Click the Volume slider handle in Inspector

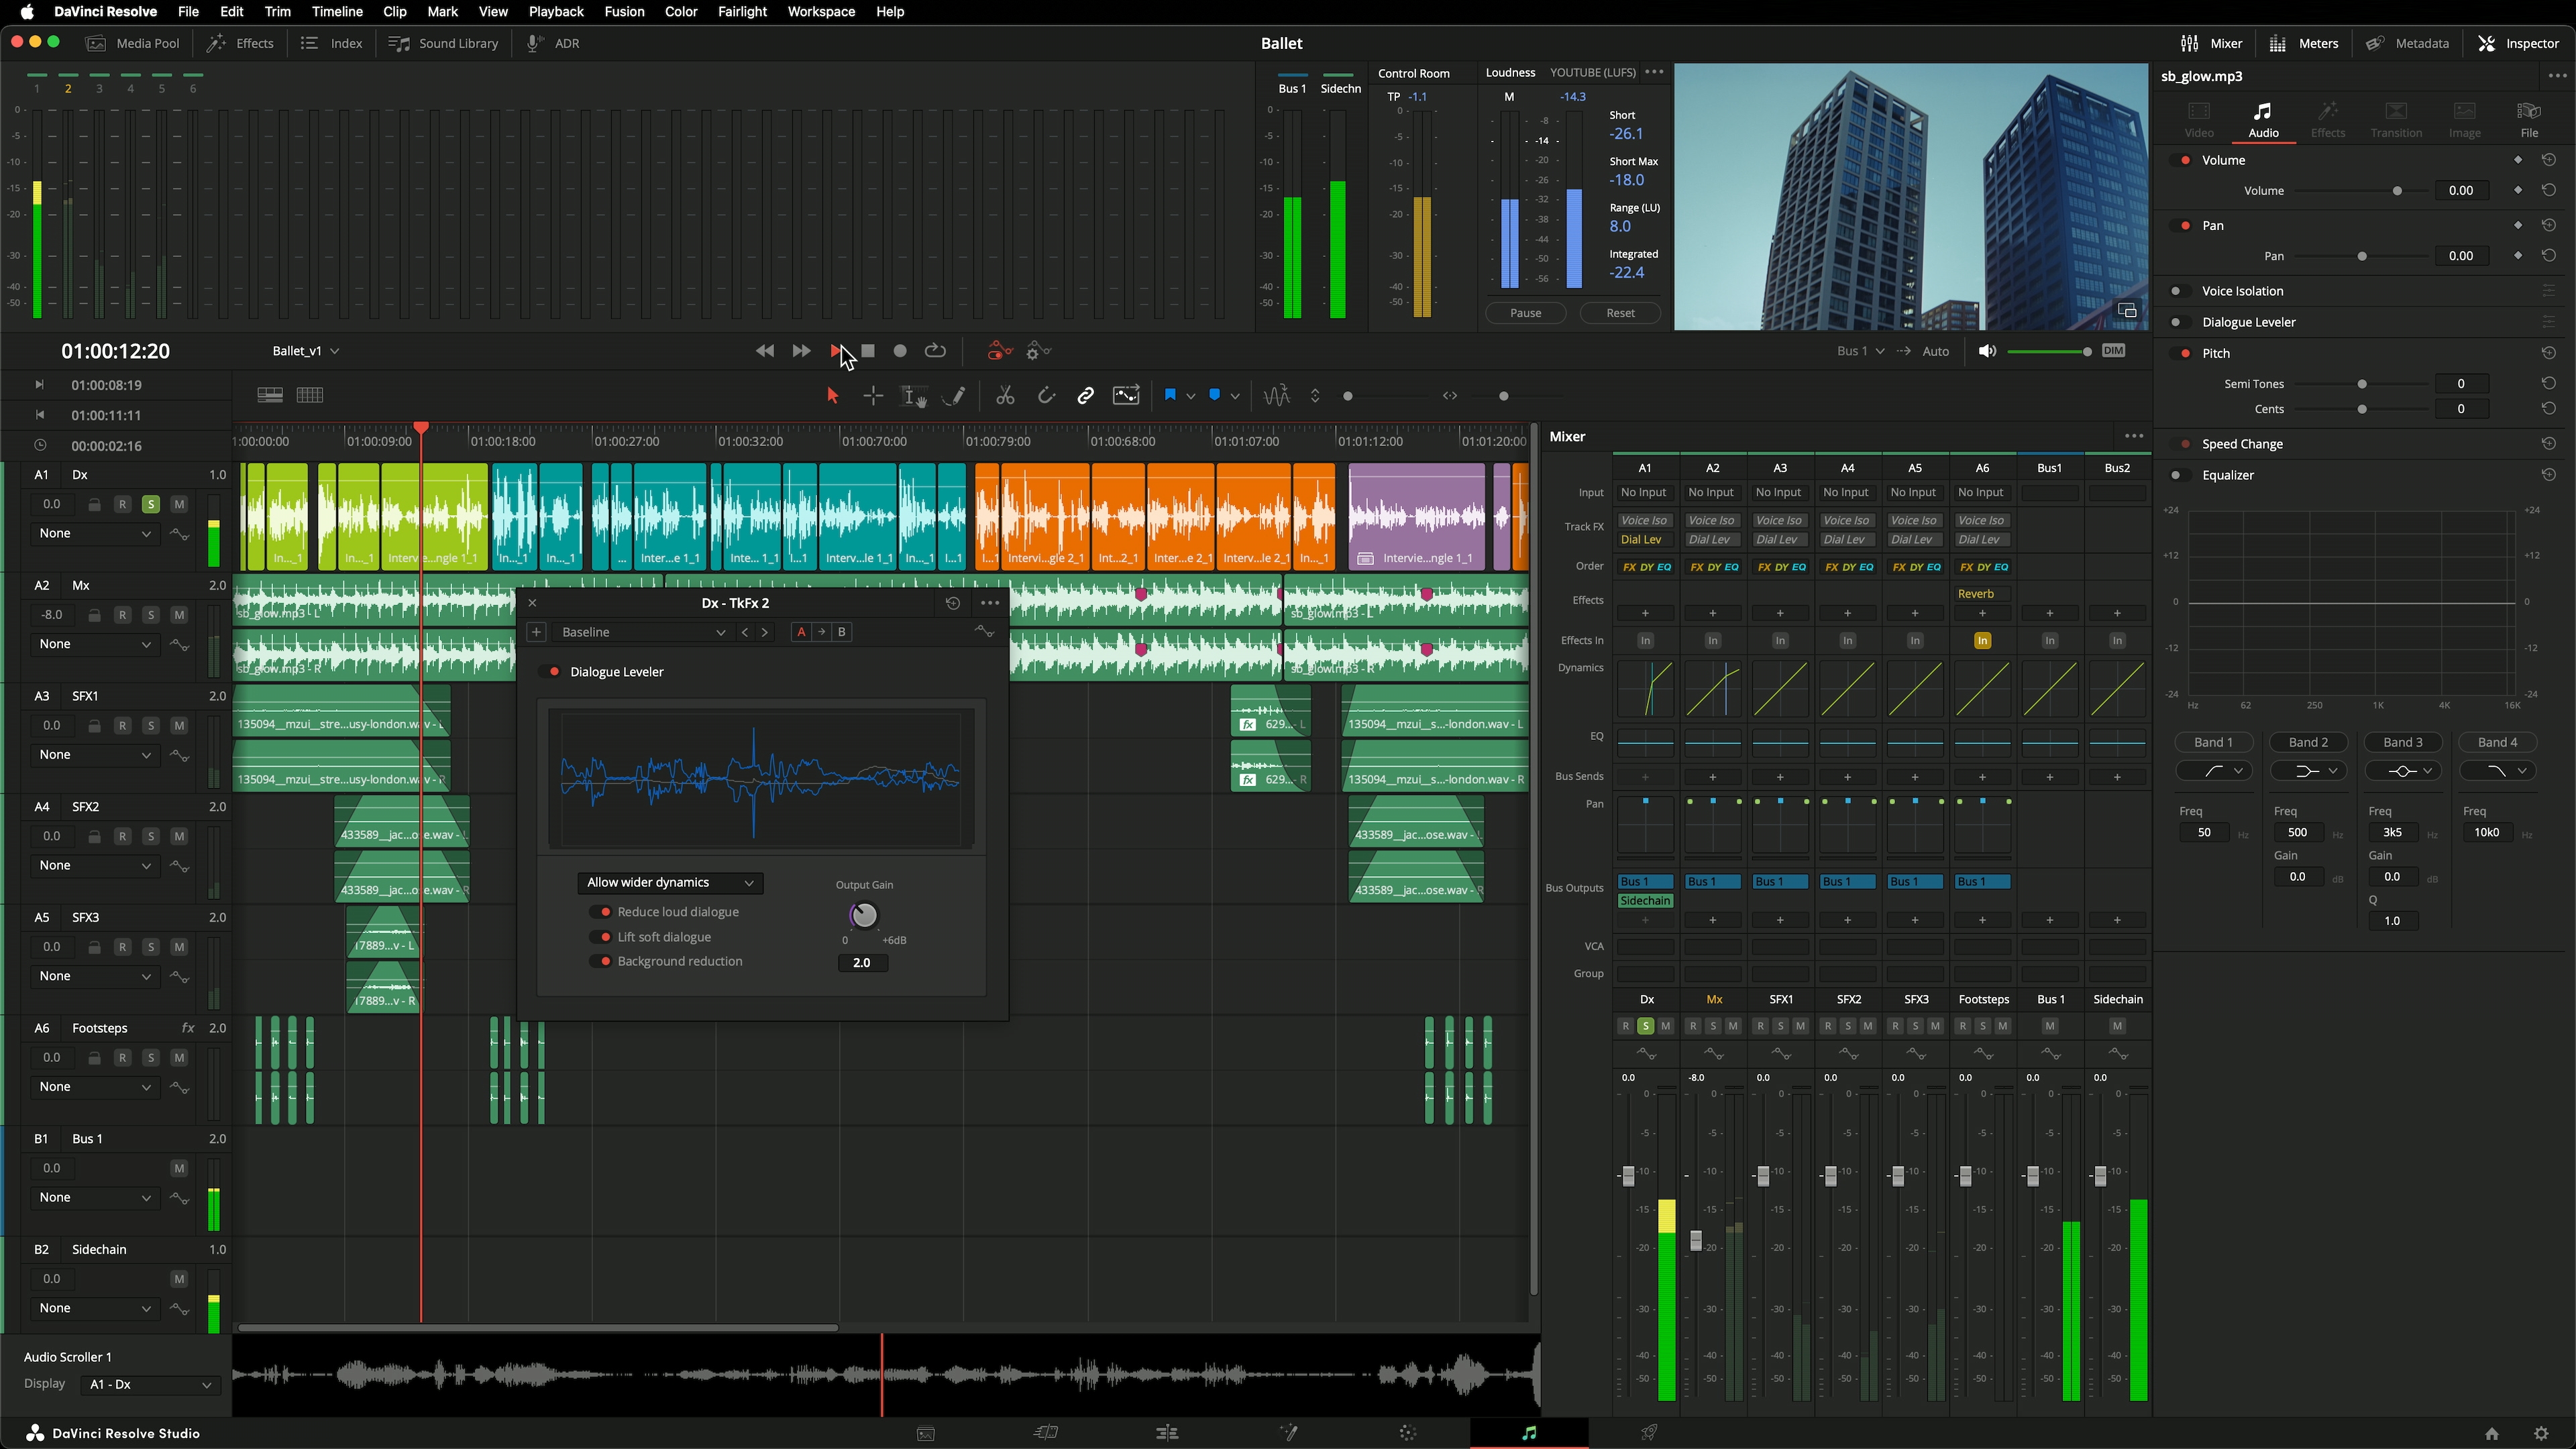tap(2397, 191)
